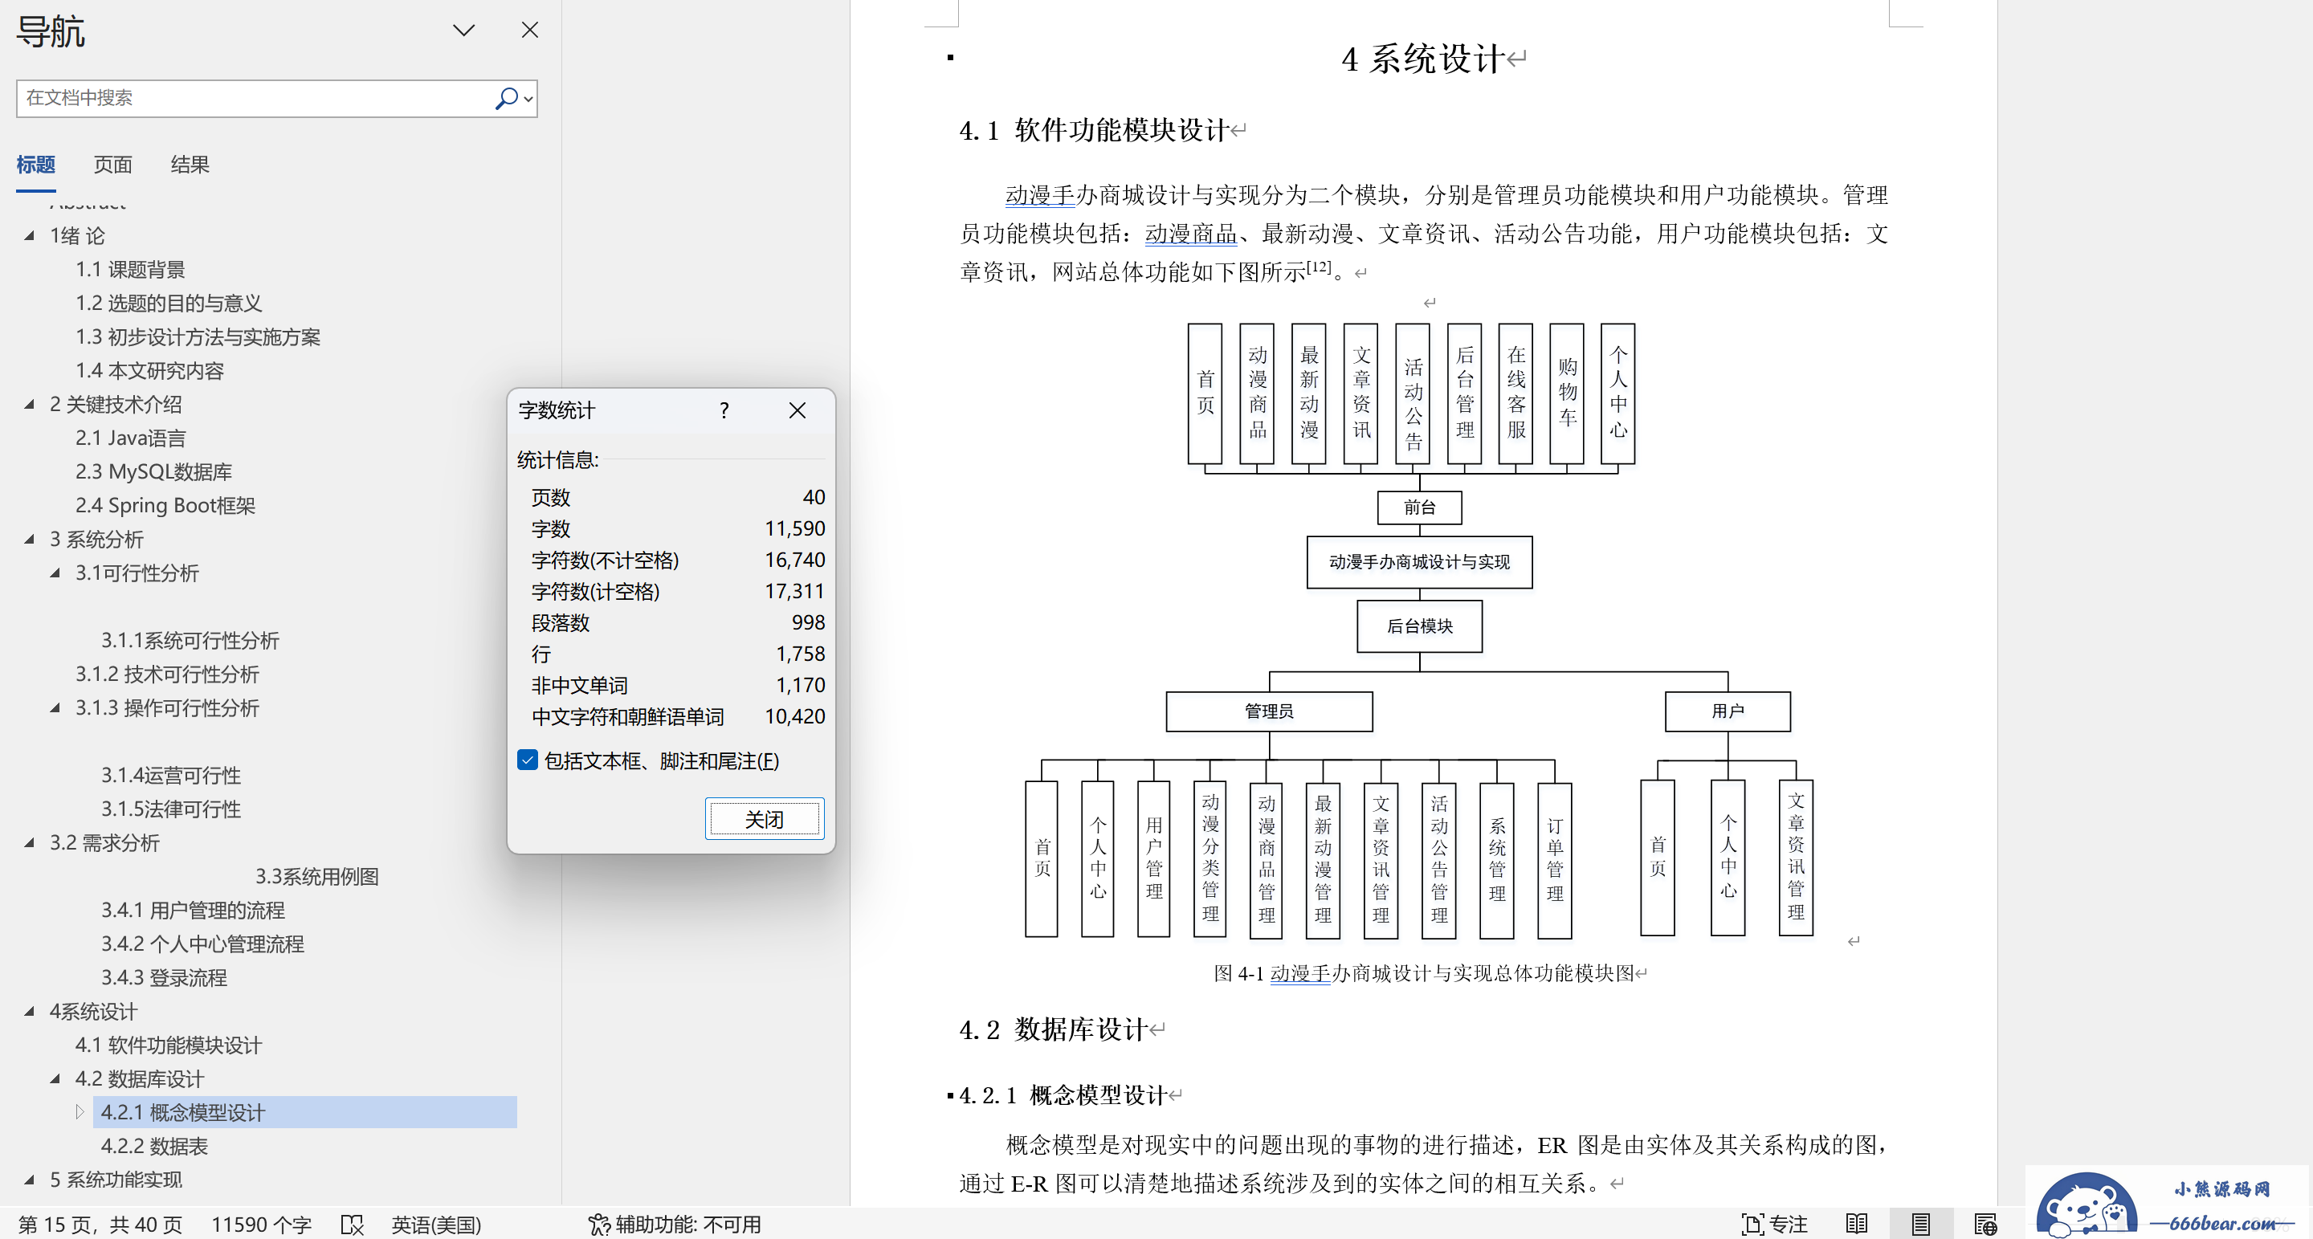Click language 英语(美国) in status bar
This screenshot has height=1239, width=2313.
(x=435, y=1224)
